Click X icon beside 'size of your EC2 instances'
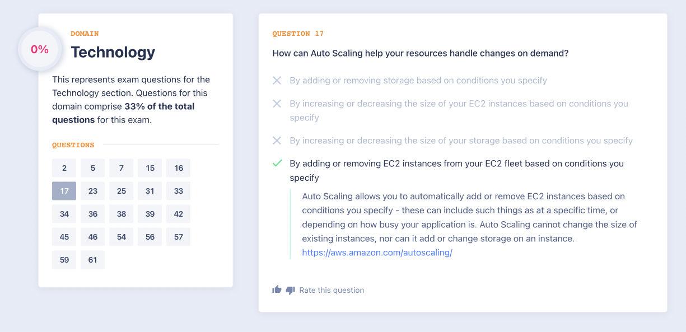Screen dimensions: 686x332 click(277, 104)
